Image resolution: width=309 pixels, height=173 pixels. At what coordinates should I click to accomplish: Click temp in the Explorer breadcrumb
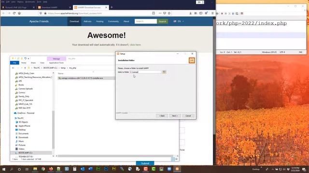point(63,68)
